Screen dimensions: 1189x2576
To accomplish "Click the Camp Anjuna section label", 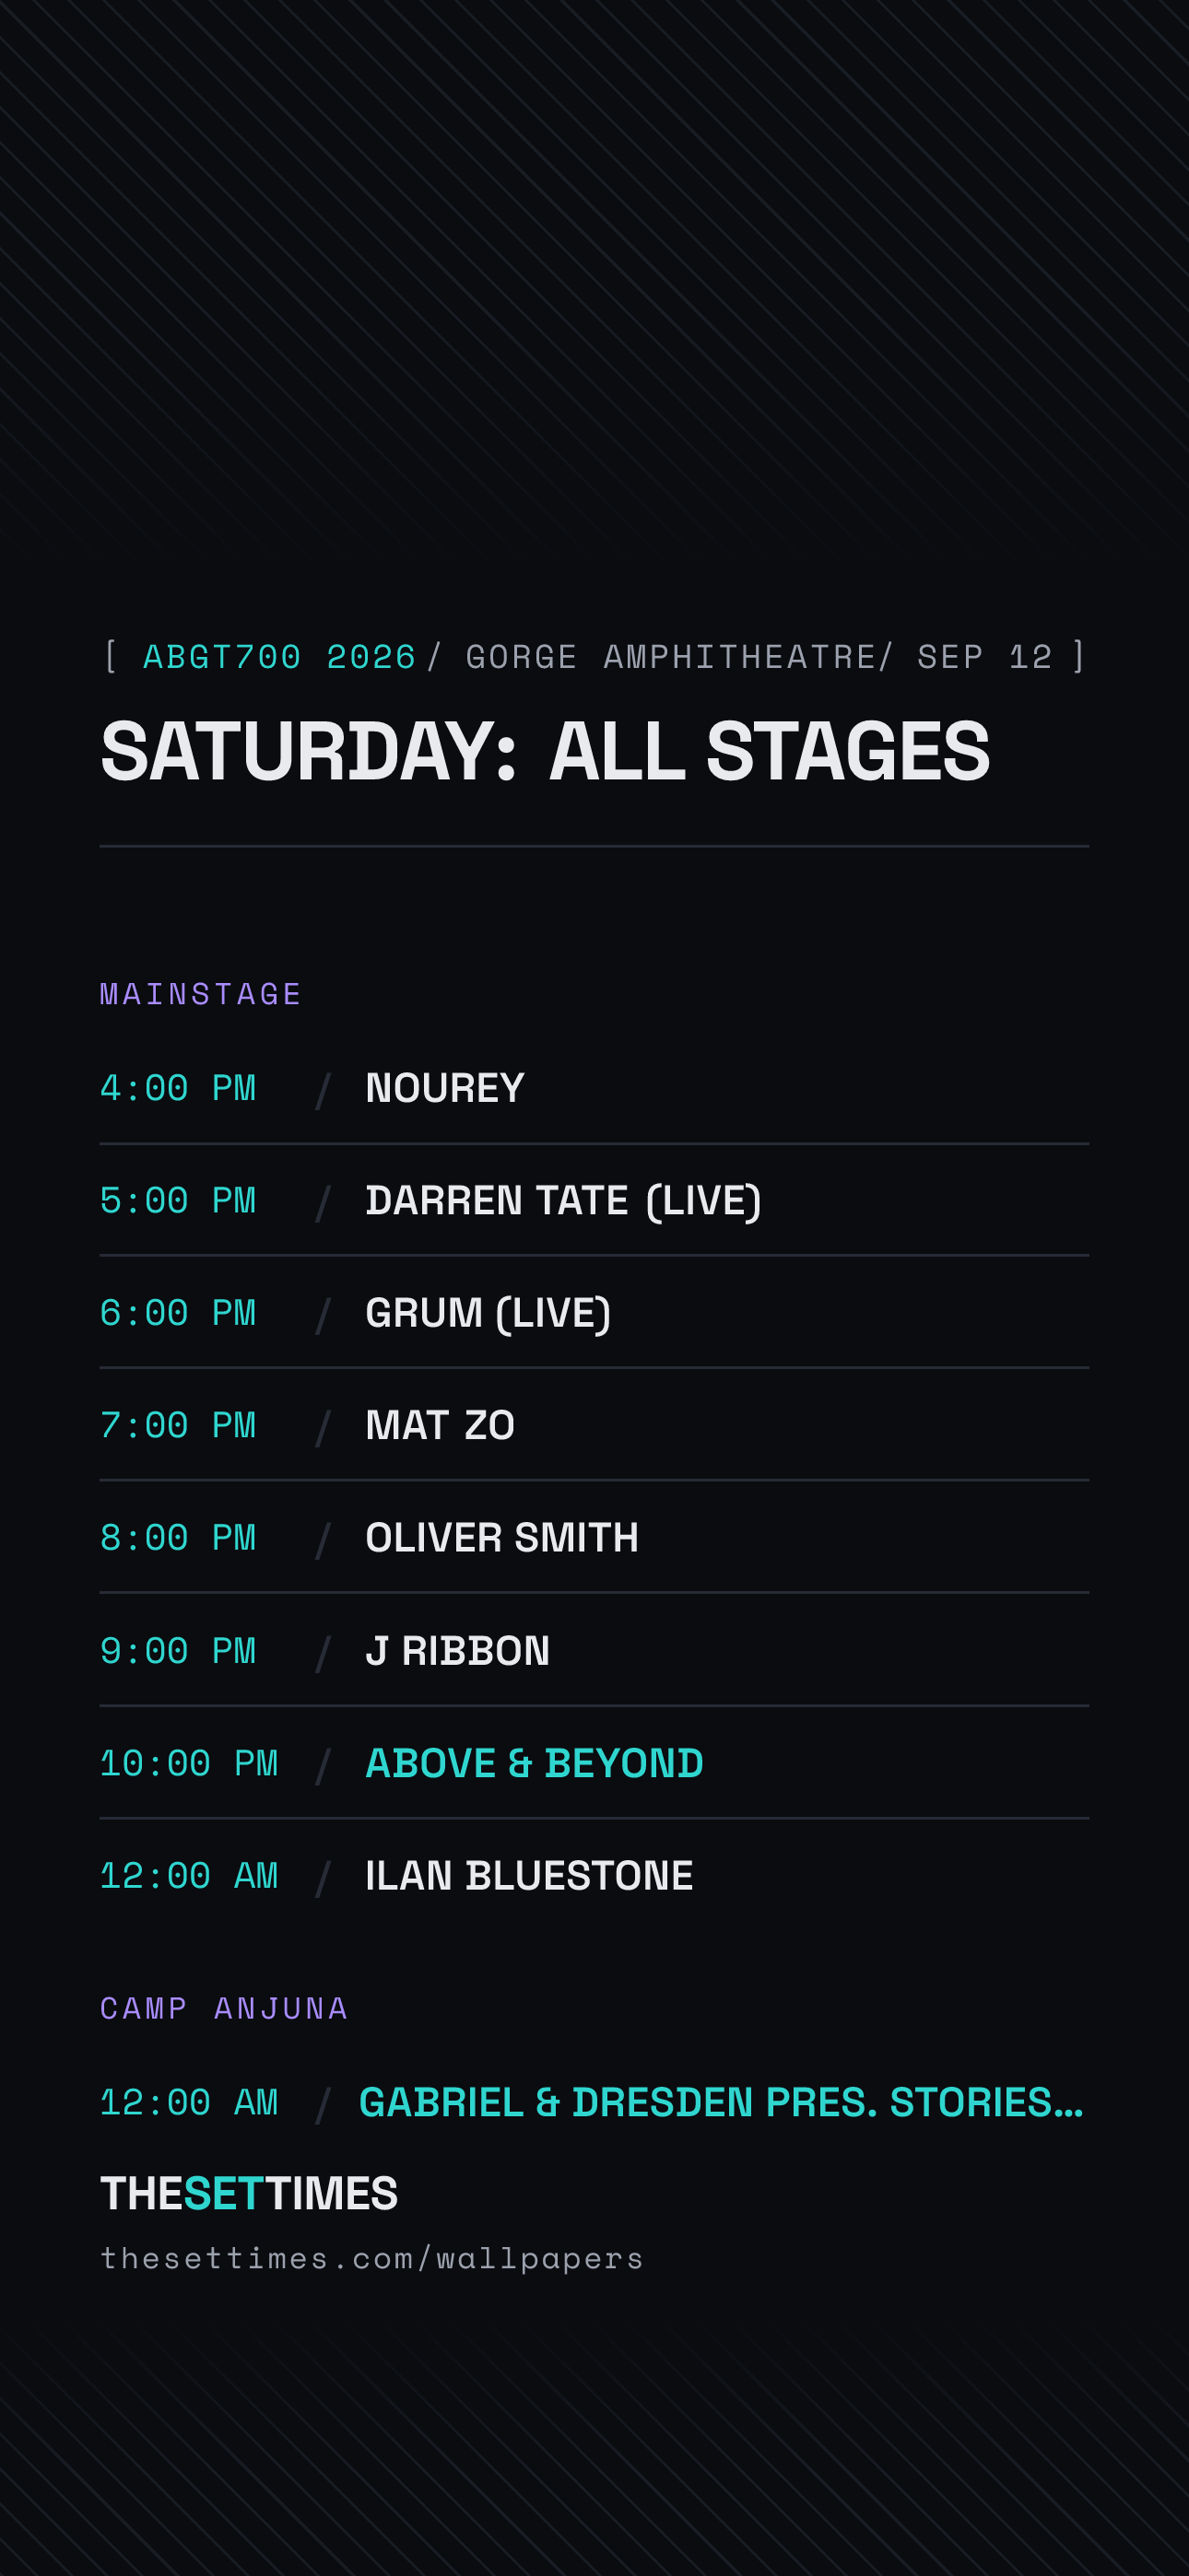I will (224, 2008).
